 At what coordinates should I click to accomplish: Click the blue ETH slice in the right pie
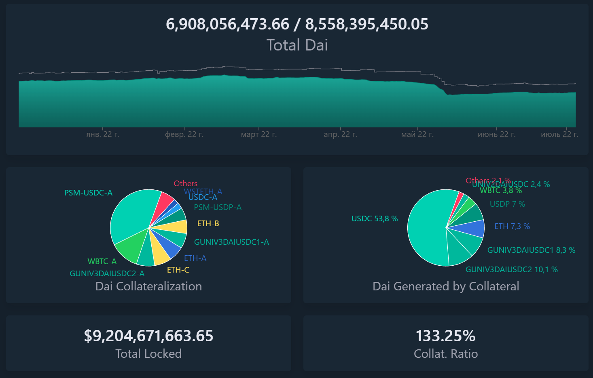(471, 228)
